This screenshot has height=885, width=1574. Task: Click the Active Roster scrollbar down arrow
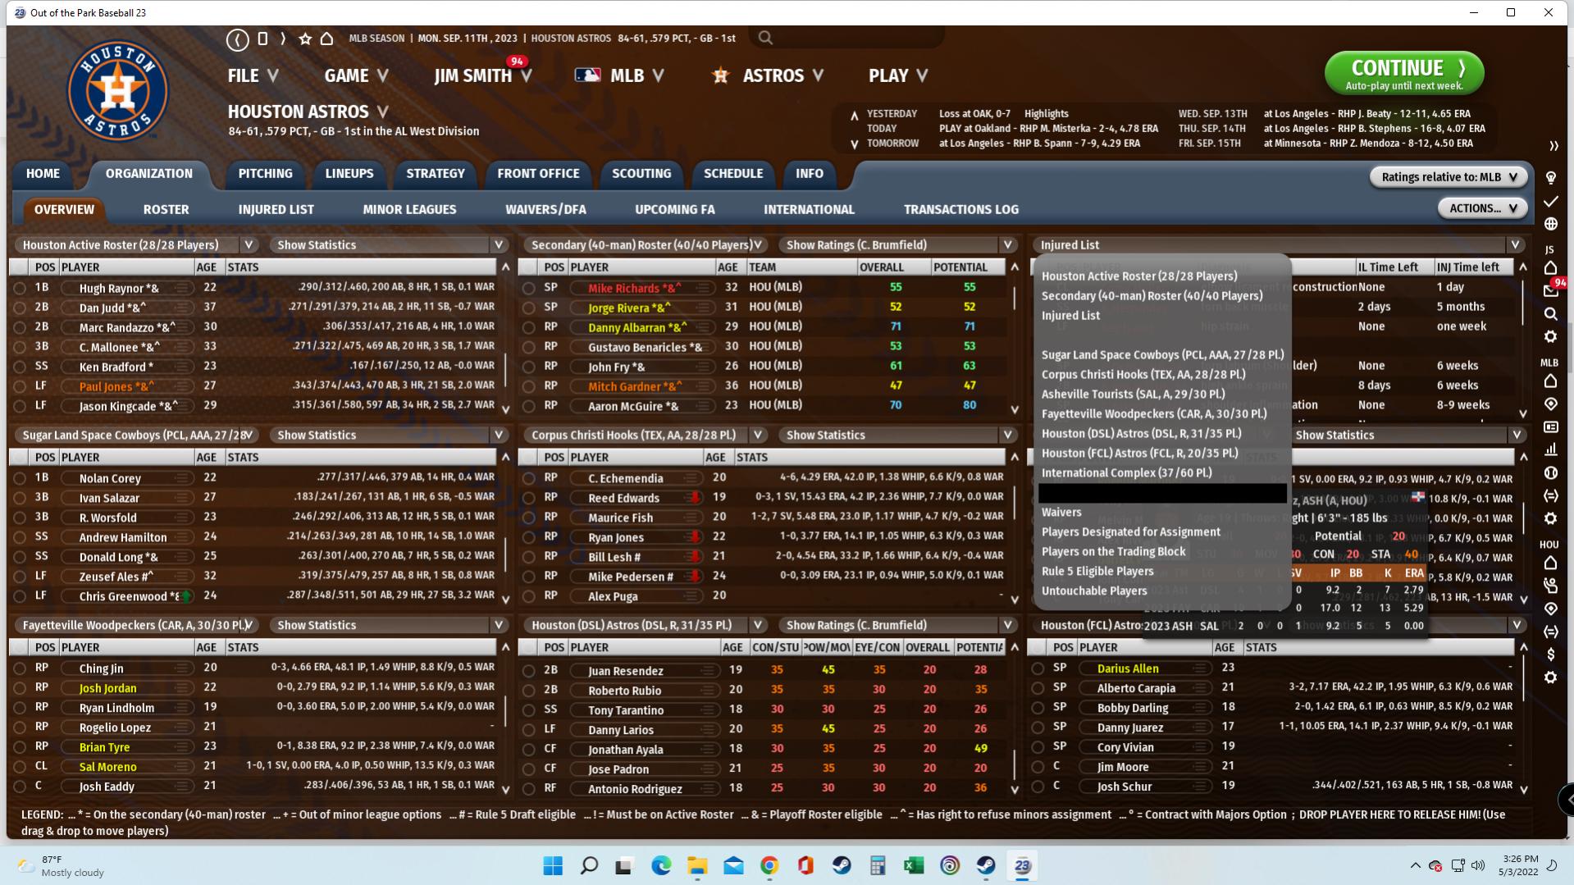click(505, 408)
